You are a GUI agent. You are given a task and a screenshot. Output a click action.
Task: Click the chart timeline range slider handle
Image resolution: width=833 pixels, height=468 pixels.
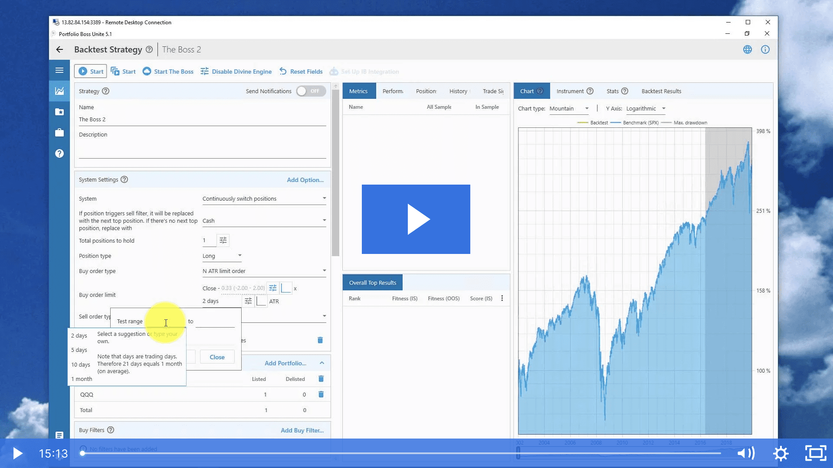point(518,453)
